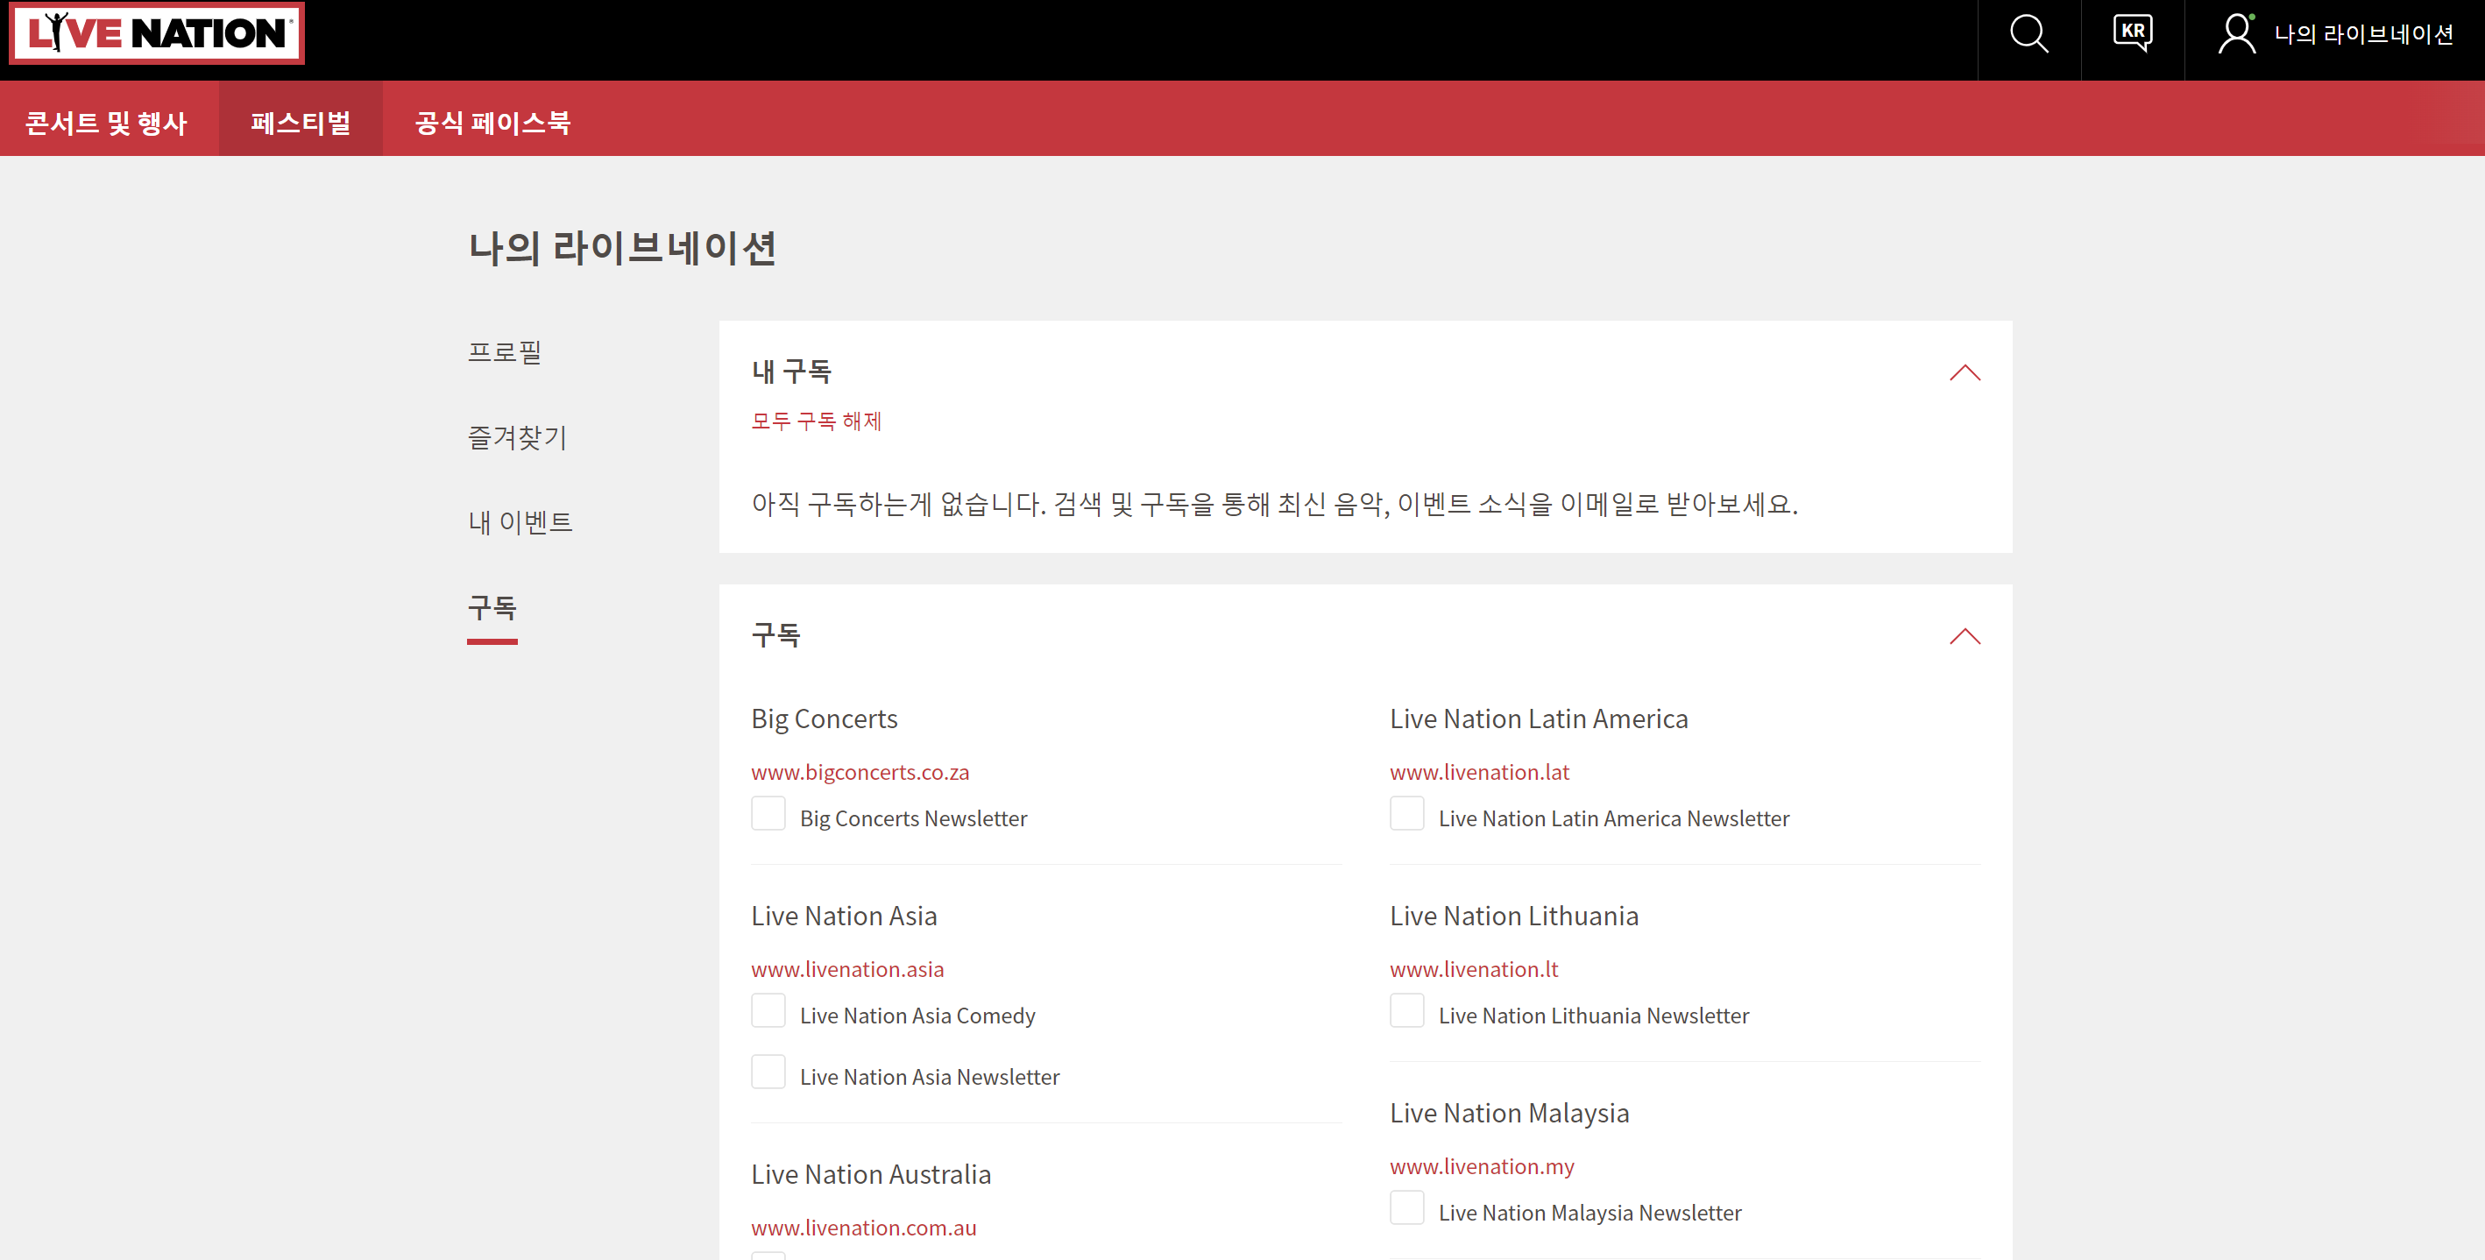Open the 콘서트 및 행사 menu
This screenshot has height=1260, width=2485.
click(106, 123)
